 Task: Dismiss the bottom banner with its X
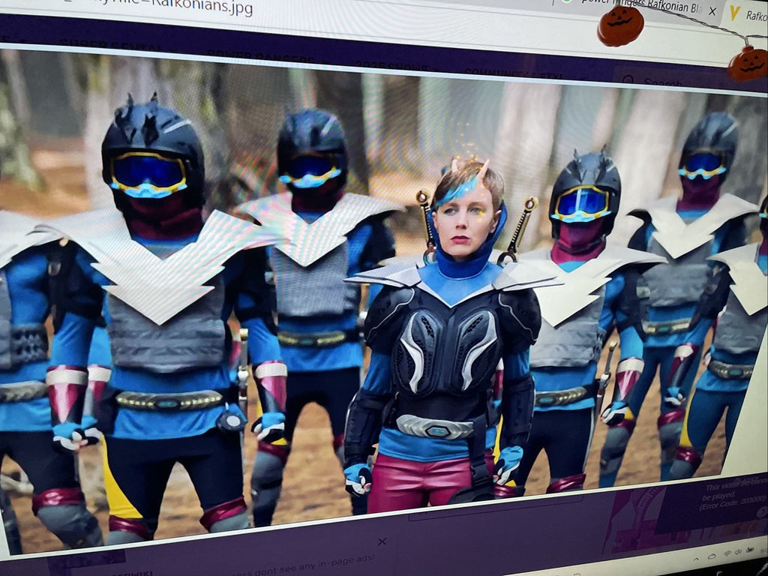[x=382, y=541]
